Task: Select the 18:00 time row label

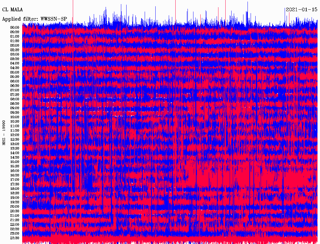Action: 15,189
